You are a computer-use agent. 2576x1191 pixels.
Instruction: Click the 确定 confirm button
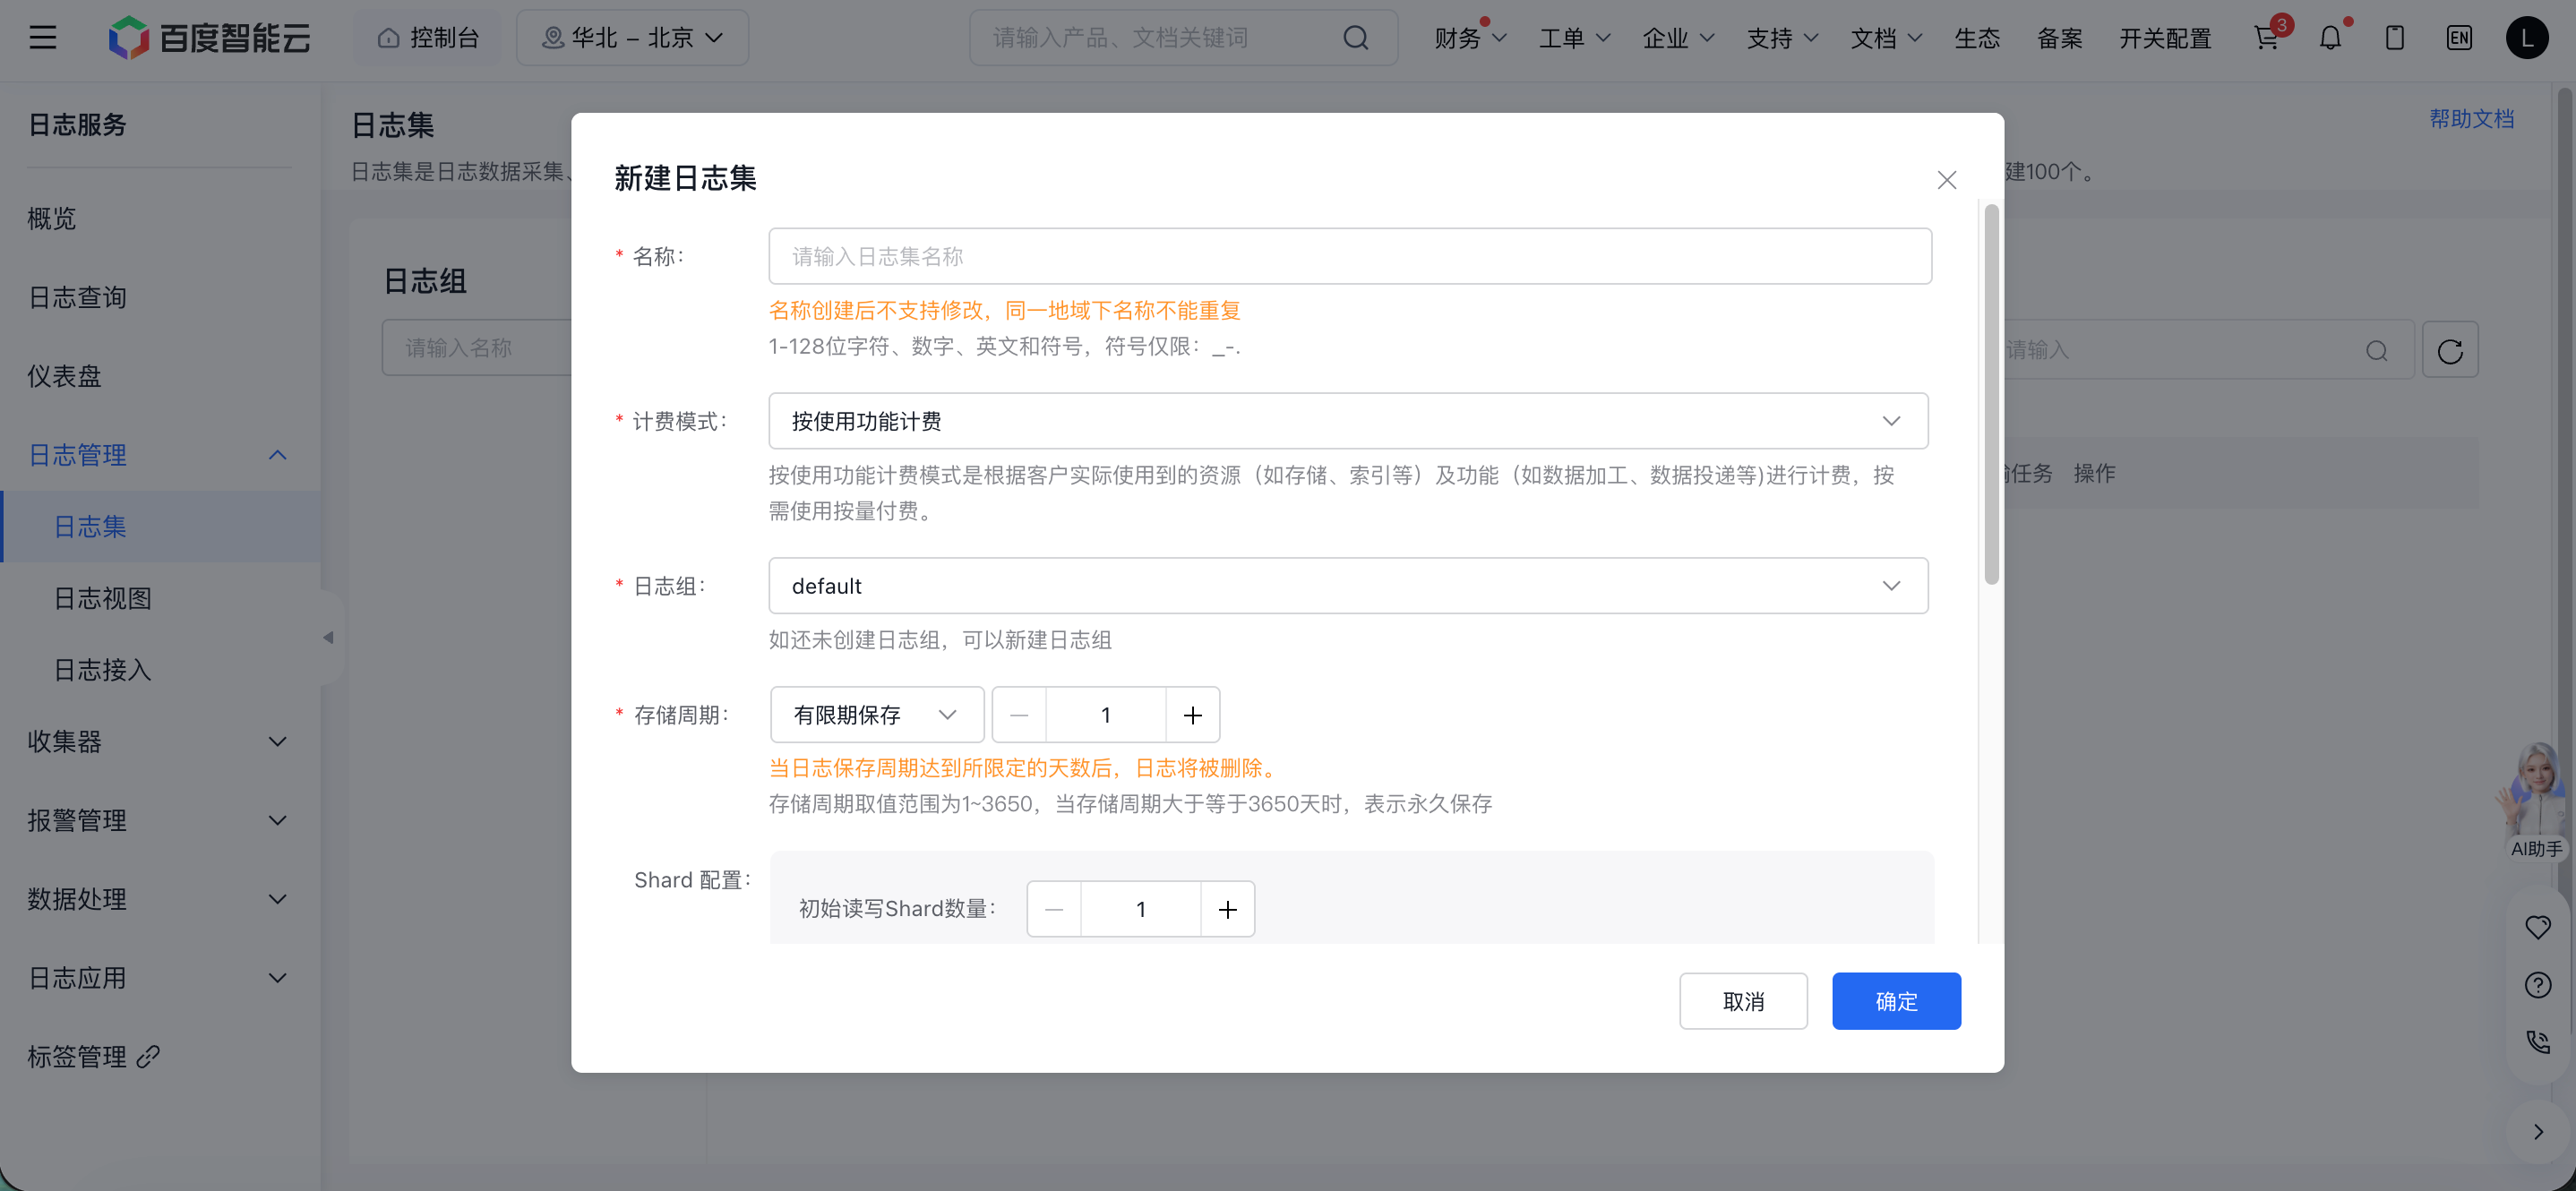coord(1896,1001)
